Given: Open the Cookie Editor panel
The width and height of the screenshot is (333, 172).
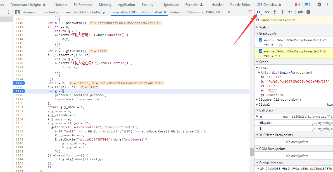Looking at the screenshot, I should (240, 4).
